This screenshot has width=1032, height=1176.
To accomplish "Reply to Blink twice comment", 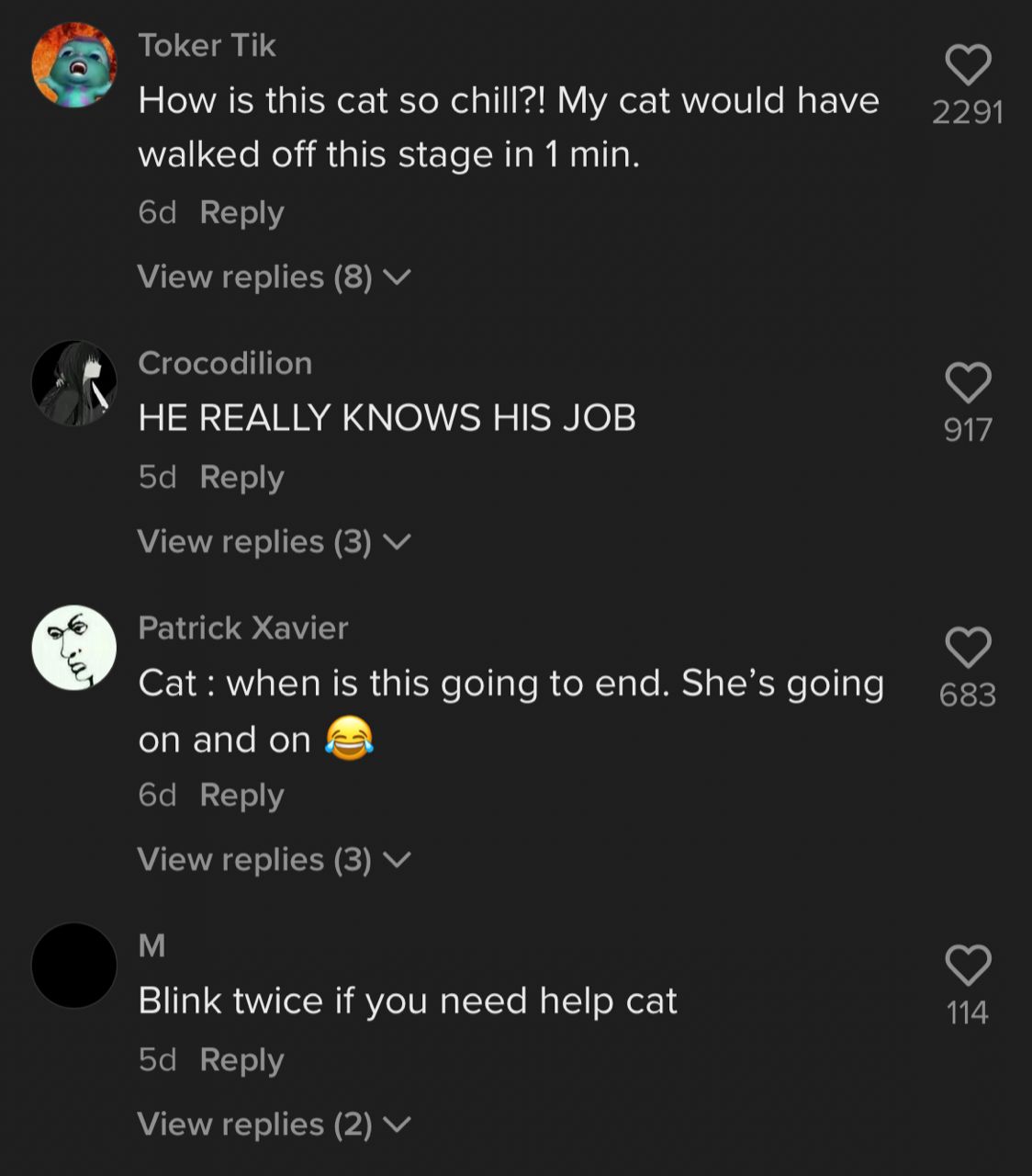I will pyautogui.click(x=241, y=1060).
